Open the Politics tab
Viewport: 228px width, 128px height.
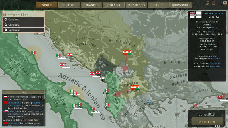[69, 5]
